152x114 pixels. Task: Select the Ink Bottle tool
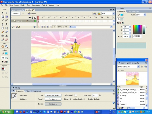[x=3, y=36]
